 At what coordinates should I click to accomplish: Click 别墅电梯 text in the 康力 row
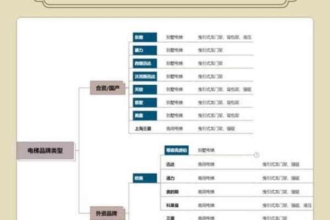pos(174,50)
